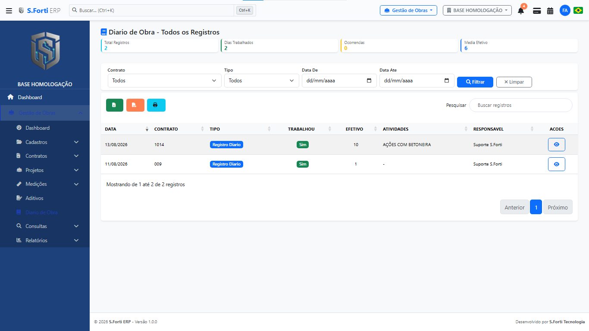Collapse Gestão de Obras sidebar section
The width and height of the screenshot is (589, 331).
click(x=45, y=113)
